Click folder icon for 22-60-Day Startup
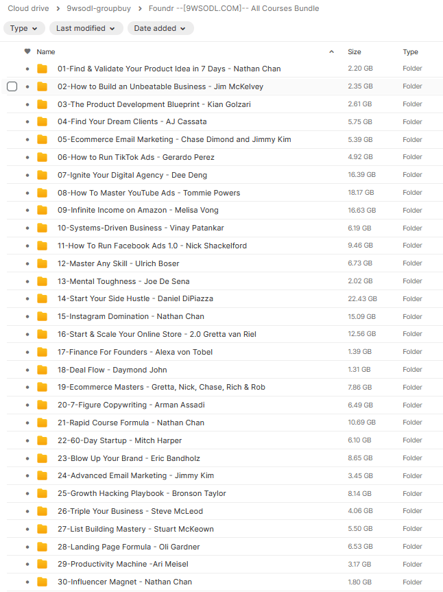 click(x=43, y=440)
